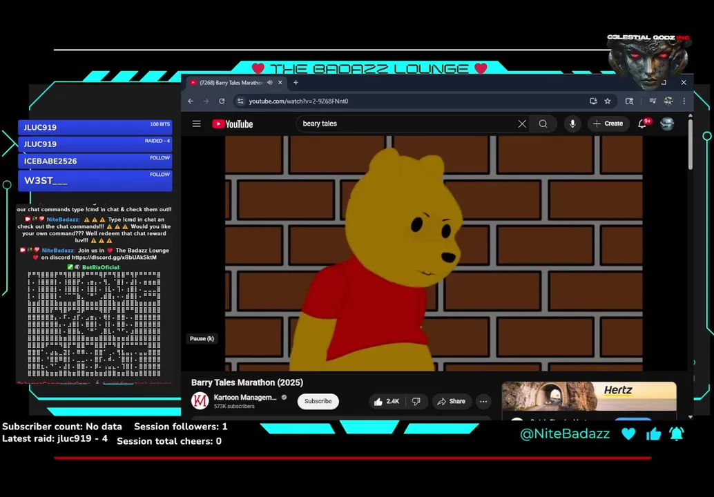Clear the YouTube search text
Image resolution: width=714 pixels, height=497 pixels.
click(522, 124)
